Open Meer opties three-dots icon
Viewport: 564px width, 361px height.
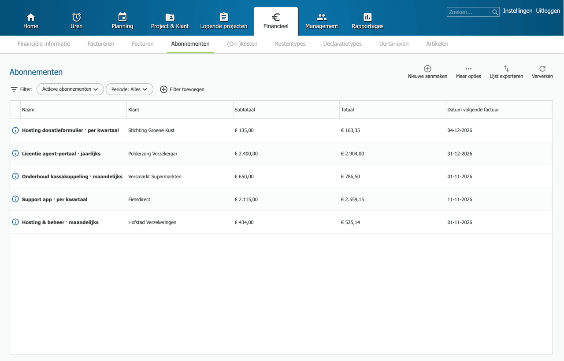tap(468, 69)
